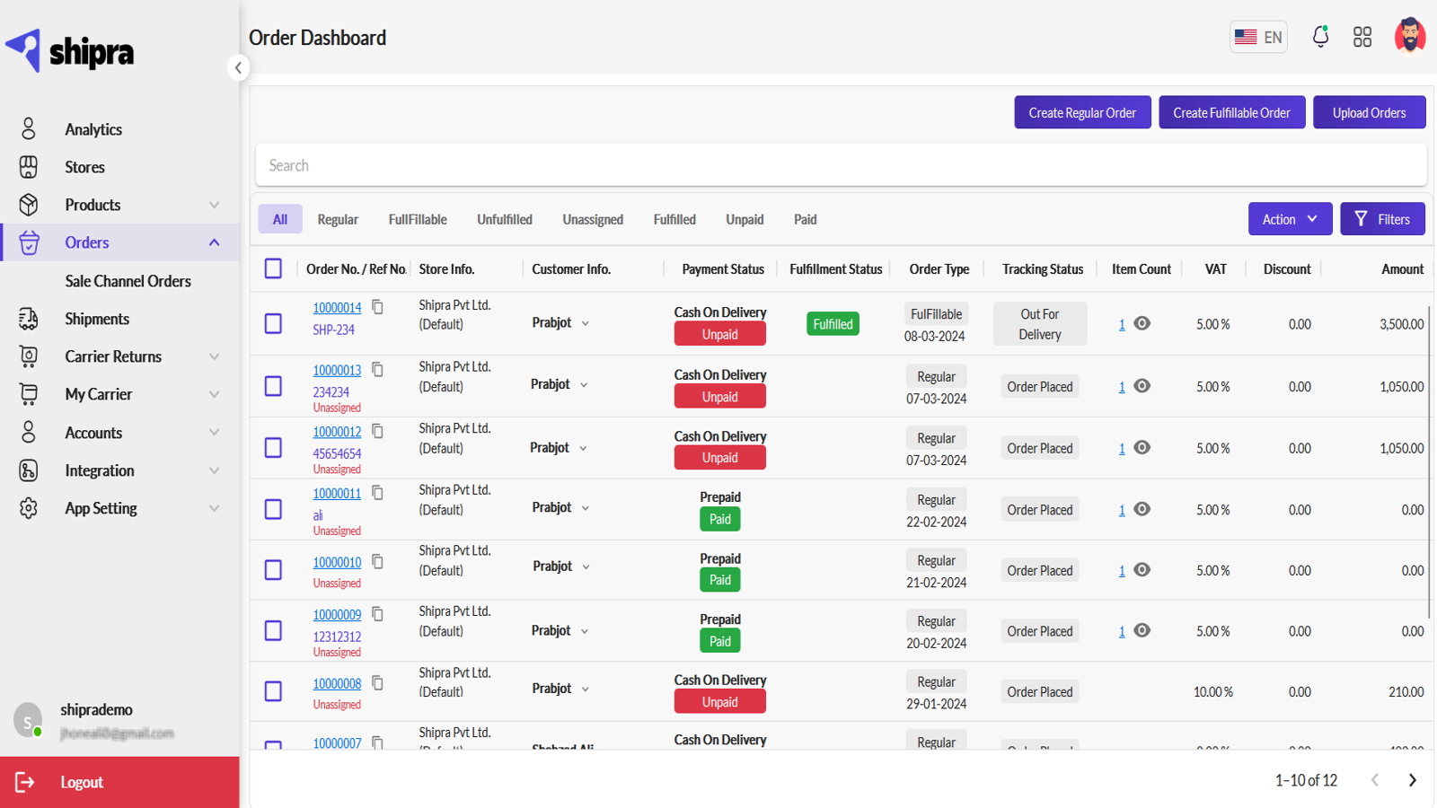Select the checkbox for order 10000014
The image size is (1437, 808).
(274, 323)
